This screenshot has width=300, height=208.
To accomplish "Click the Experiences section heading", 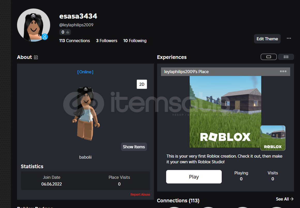I will coord(172,57).
